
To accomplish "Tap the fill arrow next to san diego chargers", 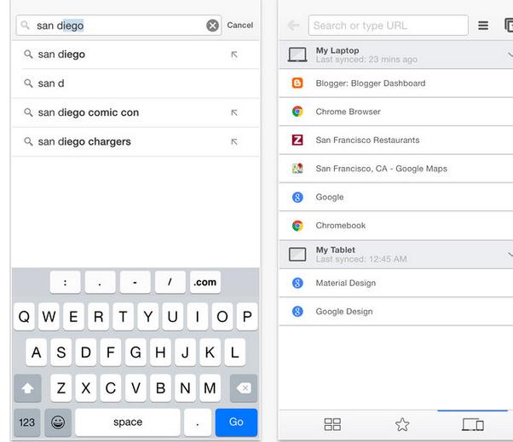I will 234,141.
